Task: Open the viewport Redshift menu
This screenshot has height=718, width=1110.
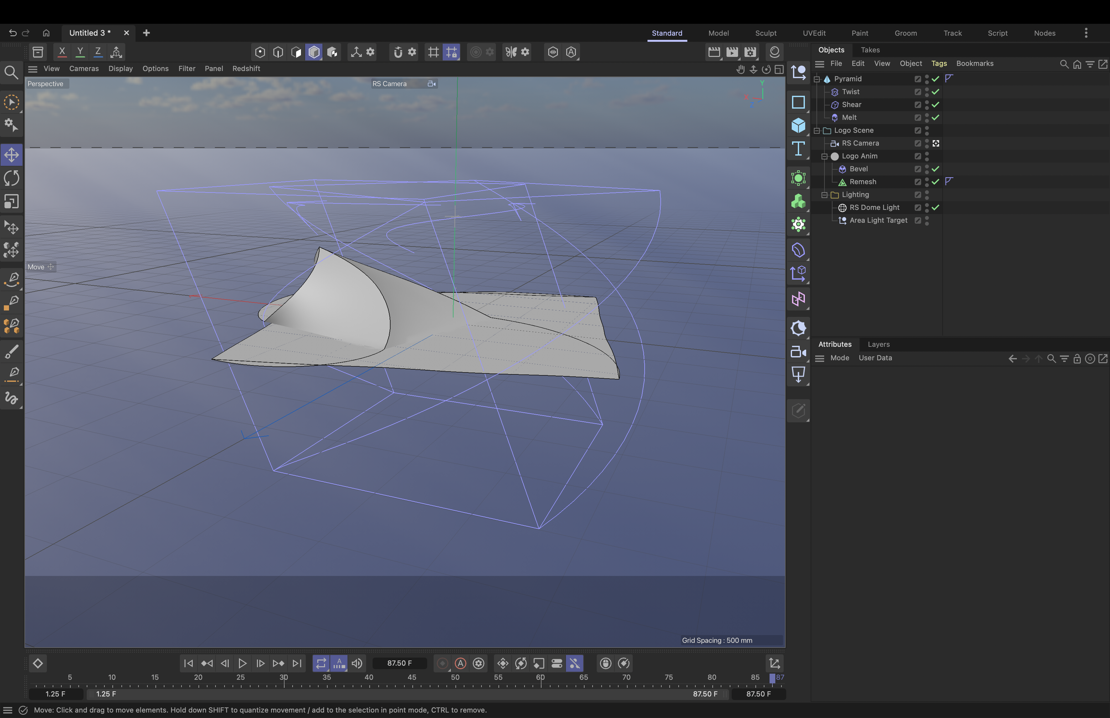Action: coord(246,68)
